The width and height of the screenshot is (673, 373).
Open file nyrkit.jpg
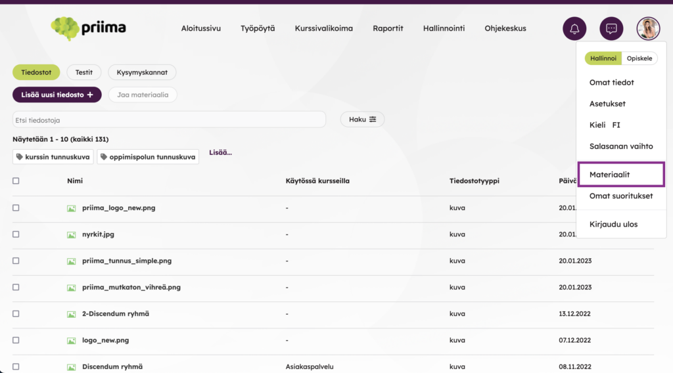click(99, 234)
